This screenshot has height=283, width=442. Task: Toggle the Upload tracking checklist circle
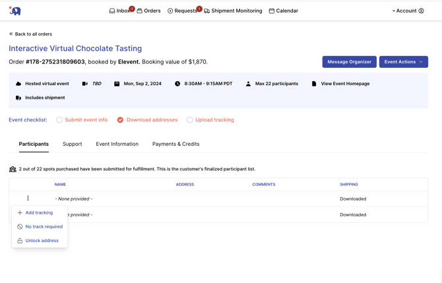point(190,120)
